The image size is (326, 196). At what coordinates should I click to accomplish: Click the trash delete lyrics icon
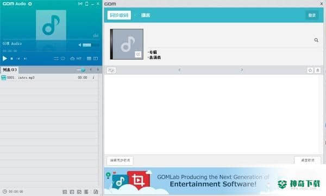coord(317,70)
